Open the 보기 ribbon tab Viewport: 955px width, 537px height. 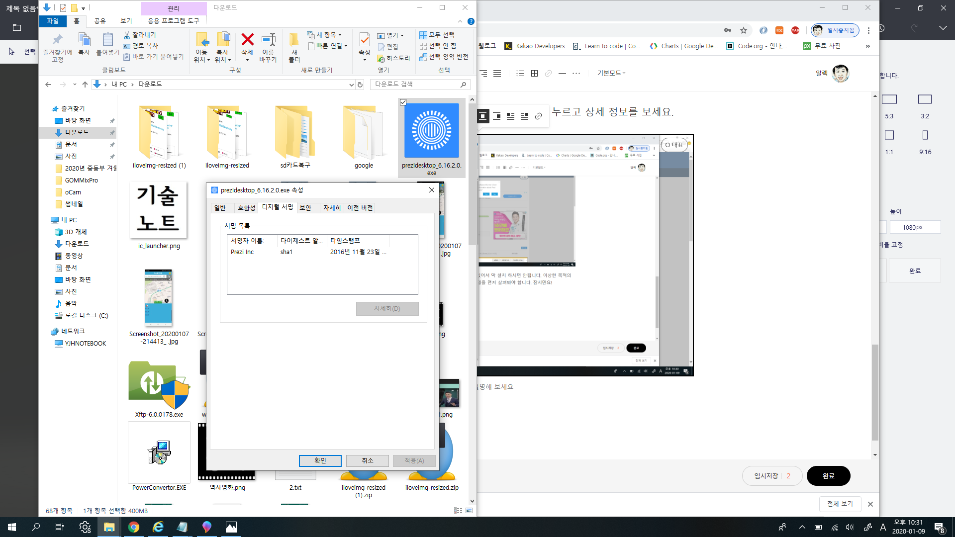(126, 21)
